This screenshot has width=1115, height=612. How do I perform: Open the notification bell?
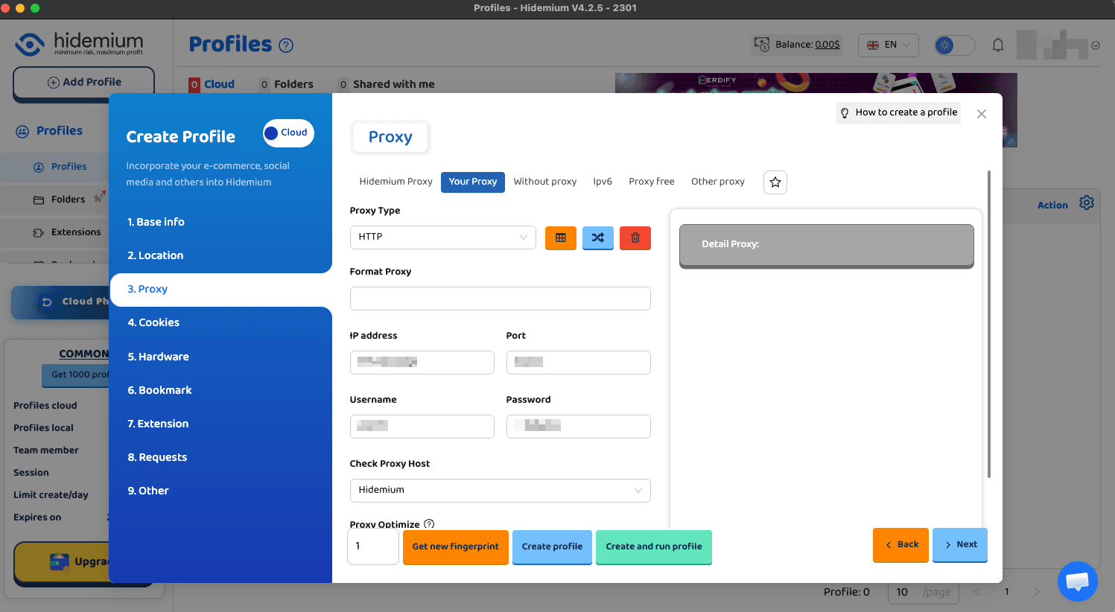point(997,45)
